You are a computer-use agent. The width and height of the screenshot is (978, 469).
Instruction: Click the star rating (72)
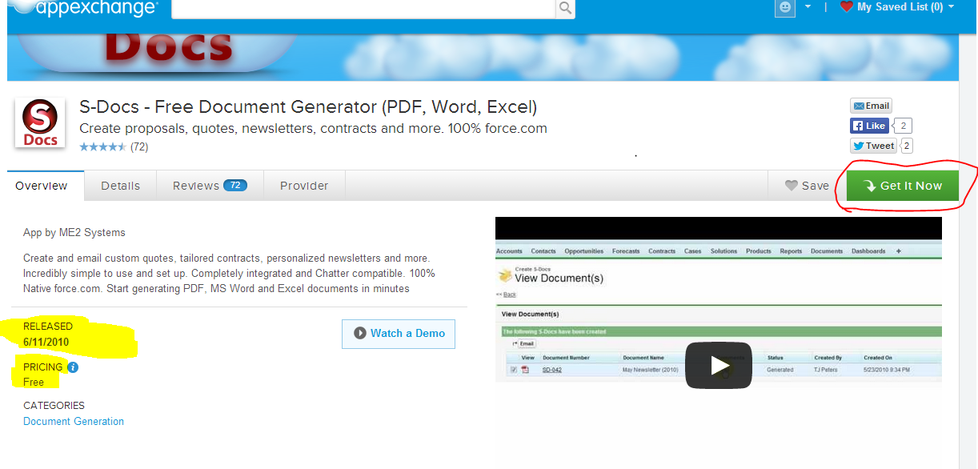pos(114,147)
